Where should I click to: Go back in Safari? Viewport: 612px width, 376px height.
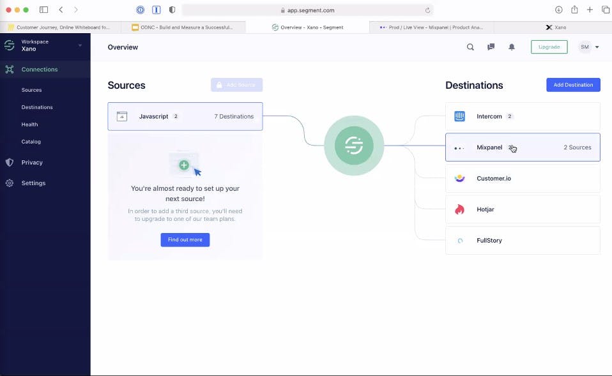coord(61,10)
